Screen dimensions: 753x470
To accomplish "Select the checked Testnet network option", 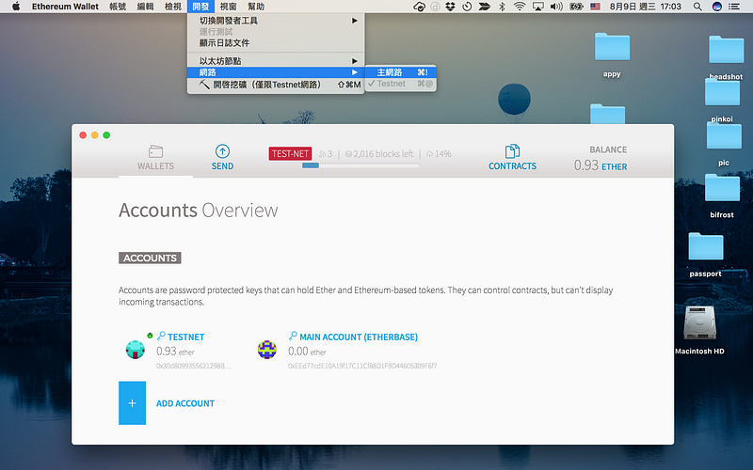I will (392, 84).
